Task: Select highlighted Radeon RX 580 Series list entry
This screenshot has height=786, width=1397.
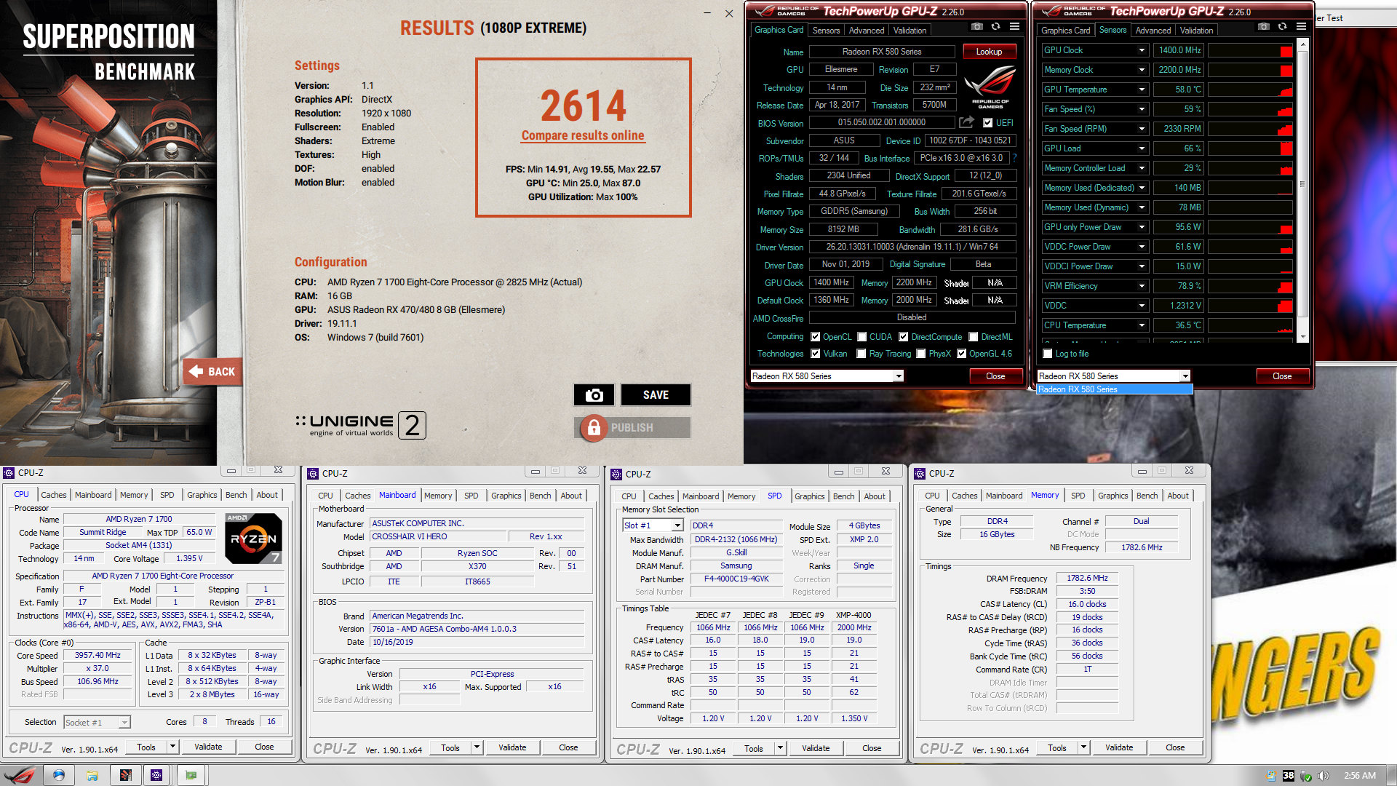Action: pyautogui.click(x=1114, y=389)
